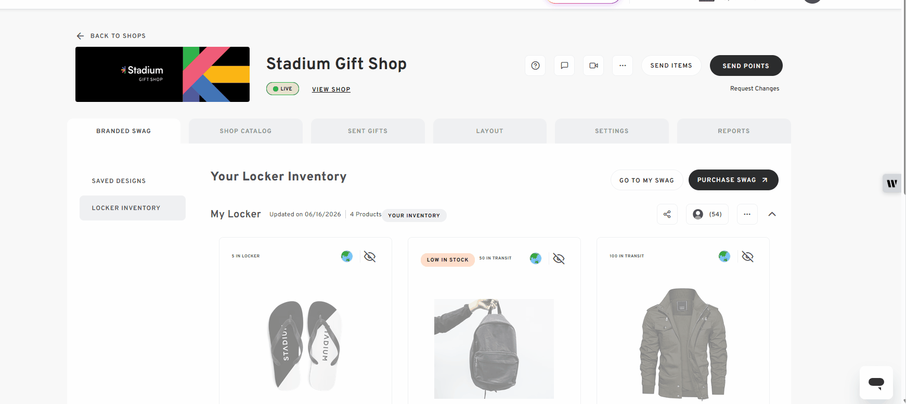Click the back arrow next to Back to Shops

click(80, 36)
